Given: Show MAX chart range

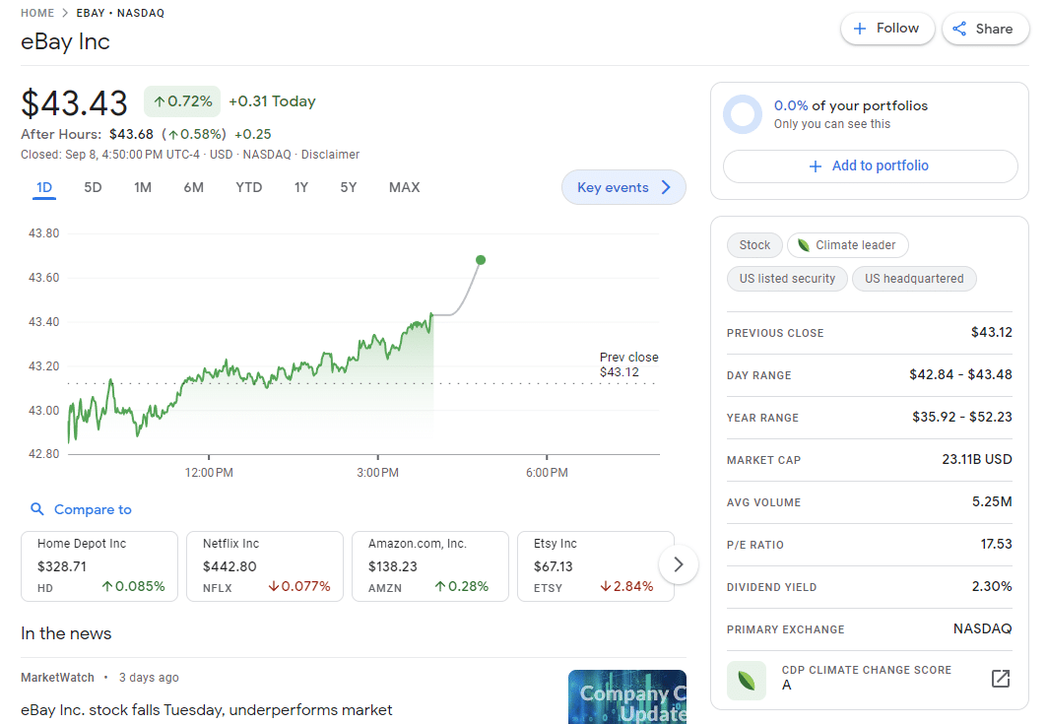Looking at the screenshot, I should click(405, 188).
